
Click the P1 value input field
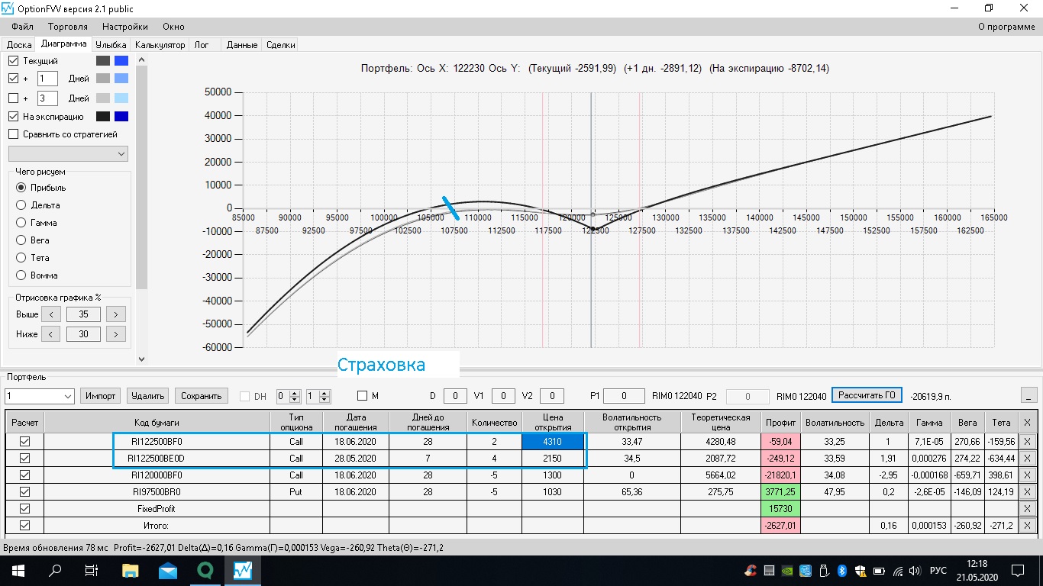[624, 396]
